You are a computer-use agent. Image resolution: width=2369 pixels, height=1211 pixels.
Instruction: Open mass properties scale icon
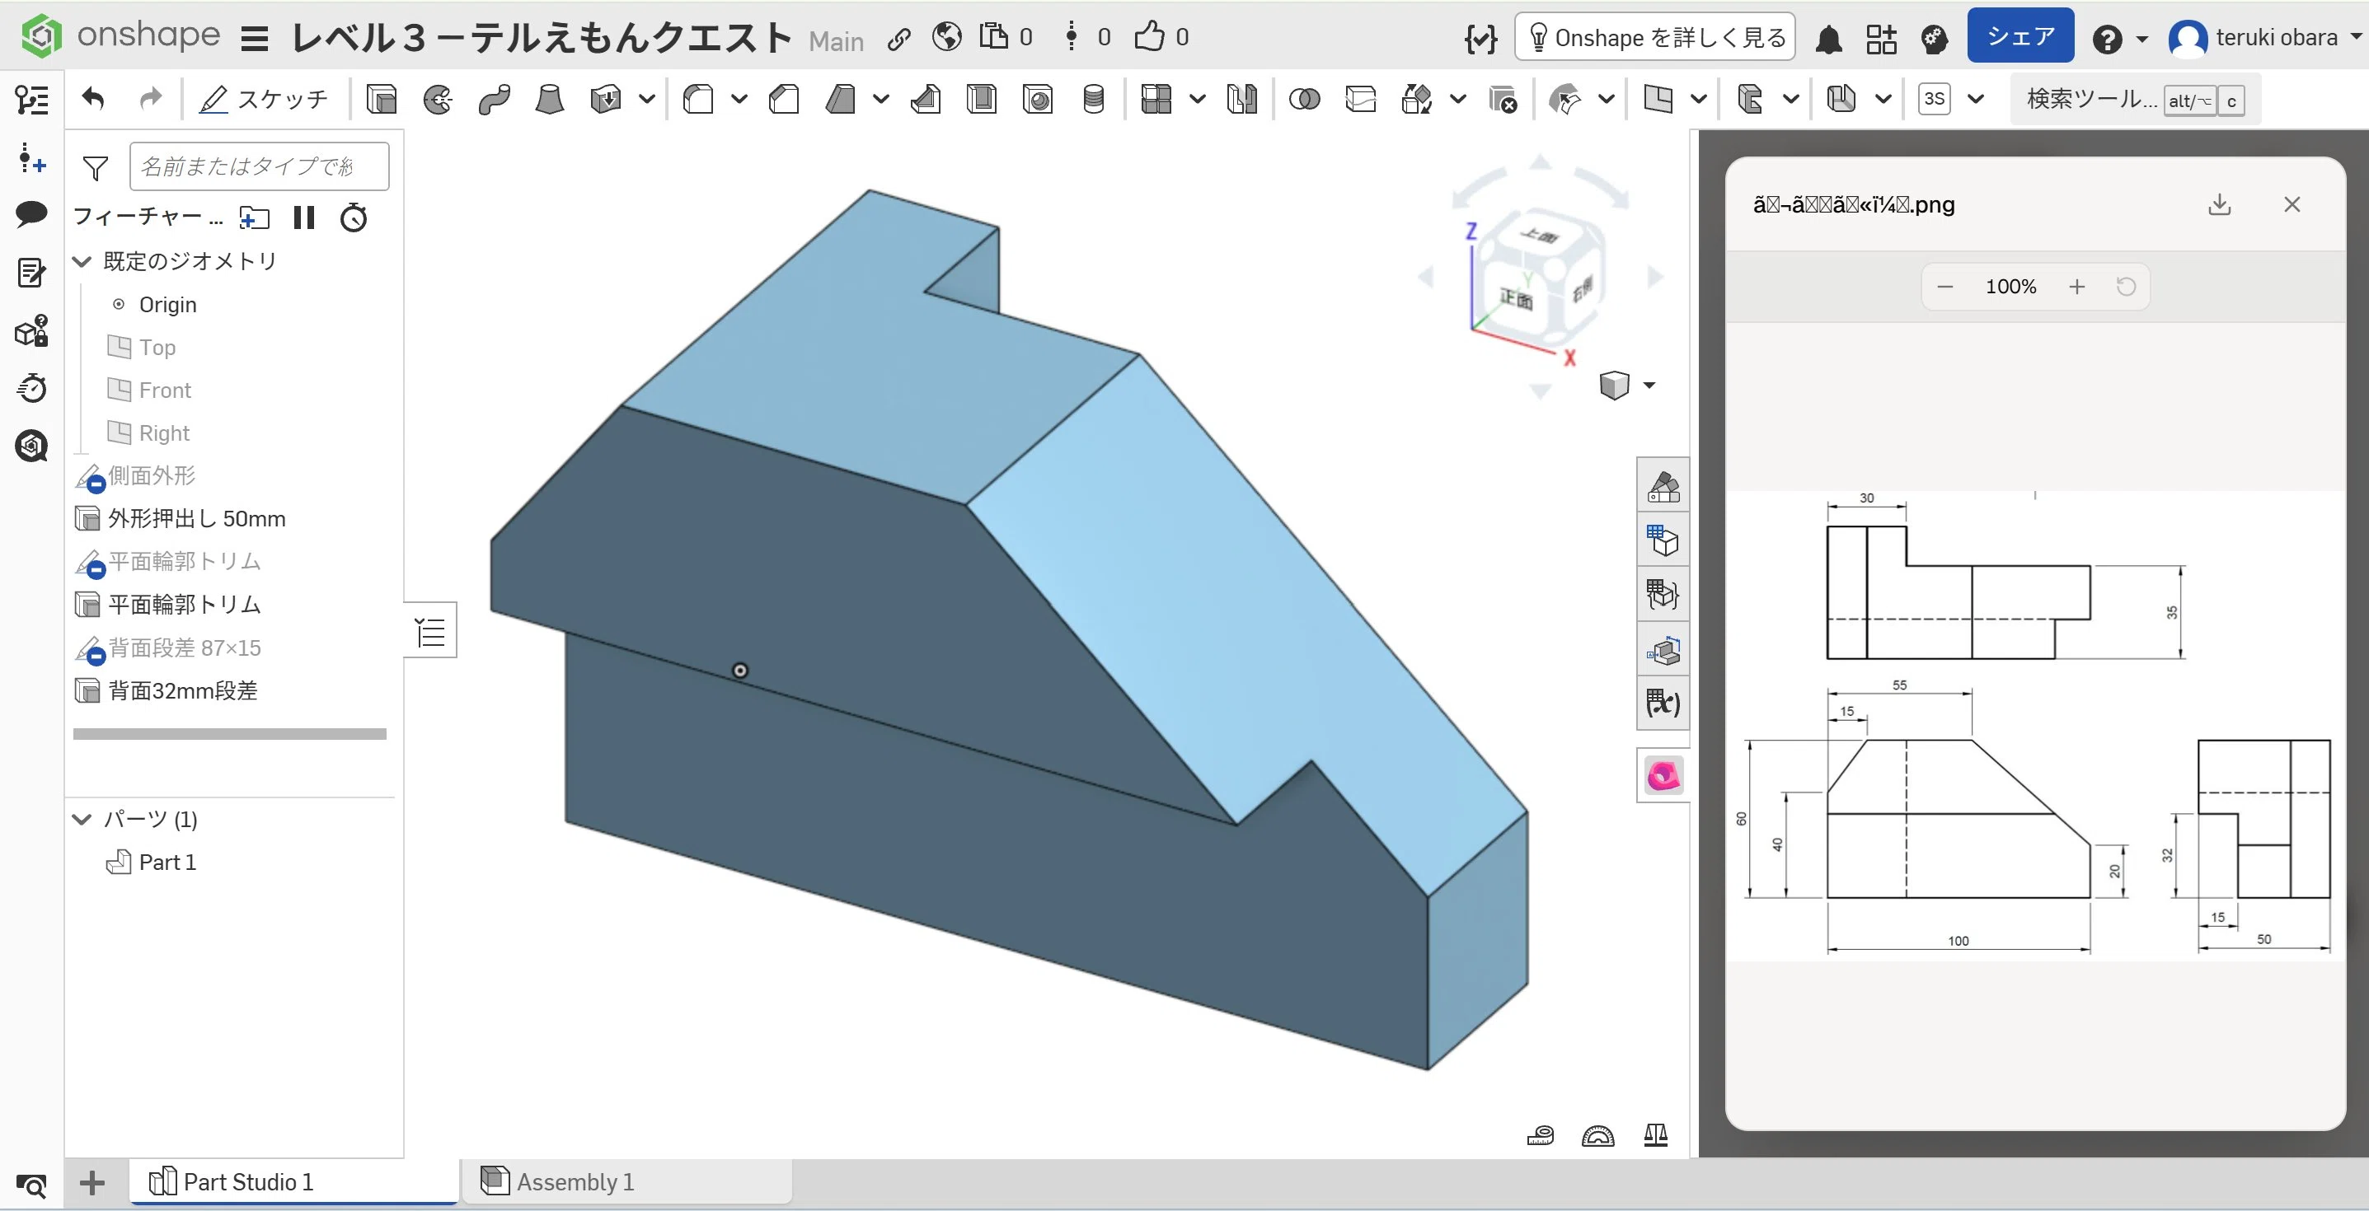pyautogui.click(x=1655, y=1136)
